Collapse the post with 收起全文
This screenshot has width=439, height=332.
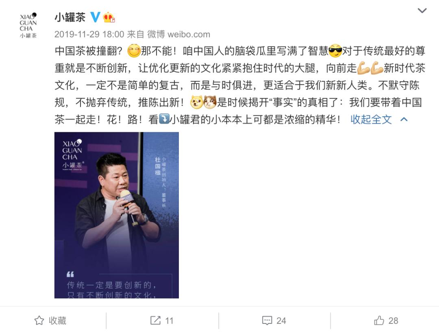(x=371, y=120)
